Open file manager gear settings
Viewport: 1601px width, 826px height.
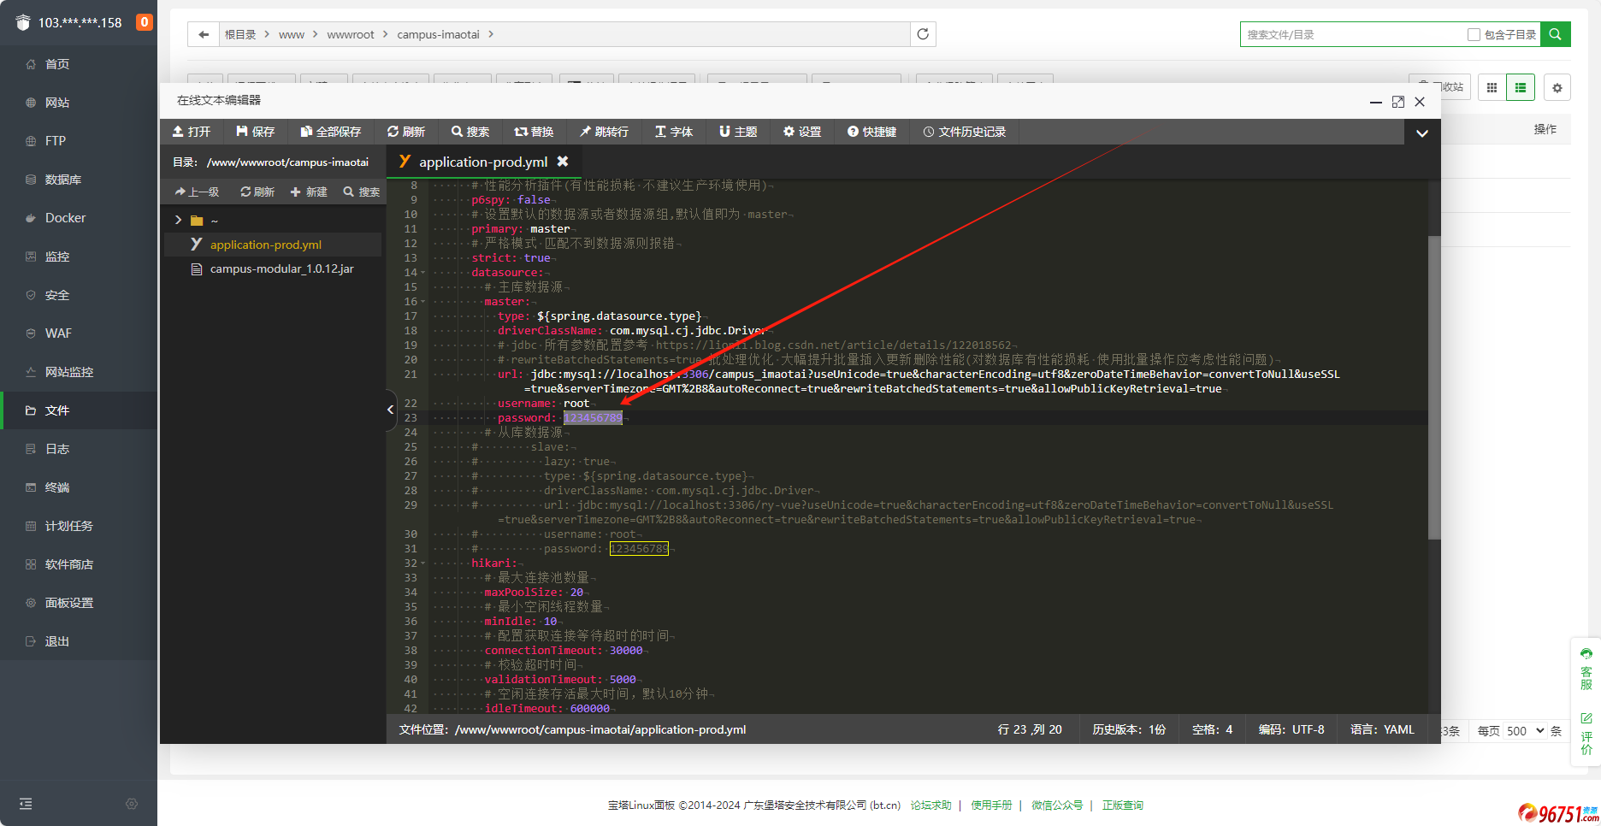[1557, 88]
